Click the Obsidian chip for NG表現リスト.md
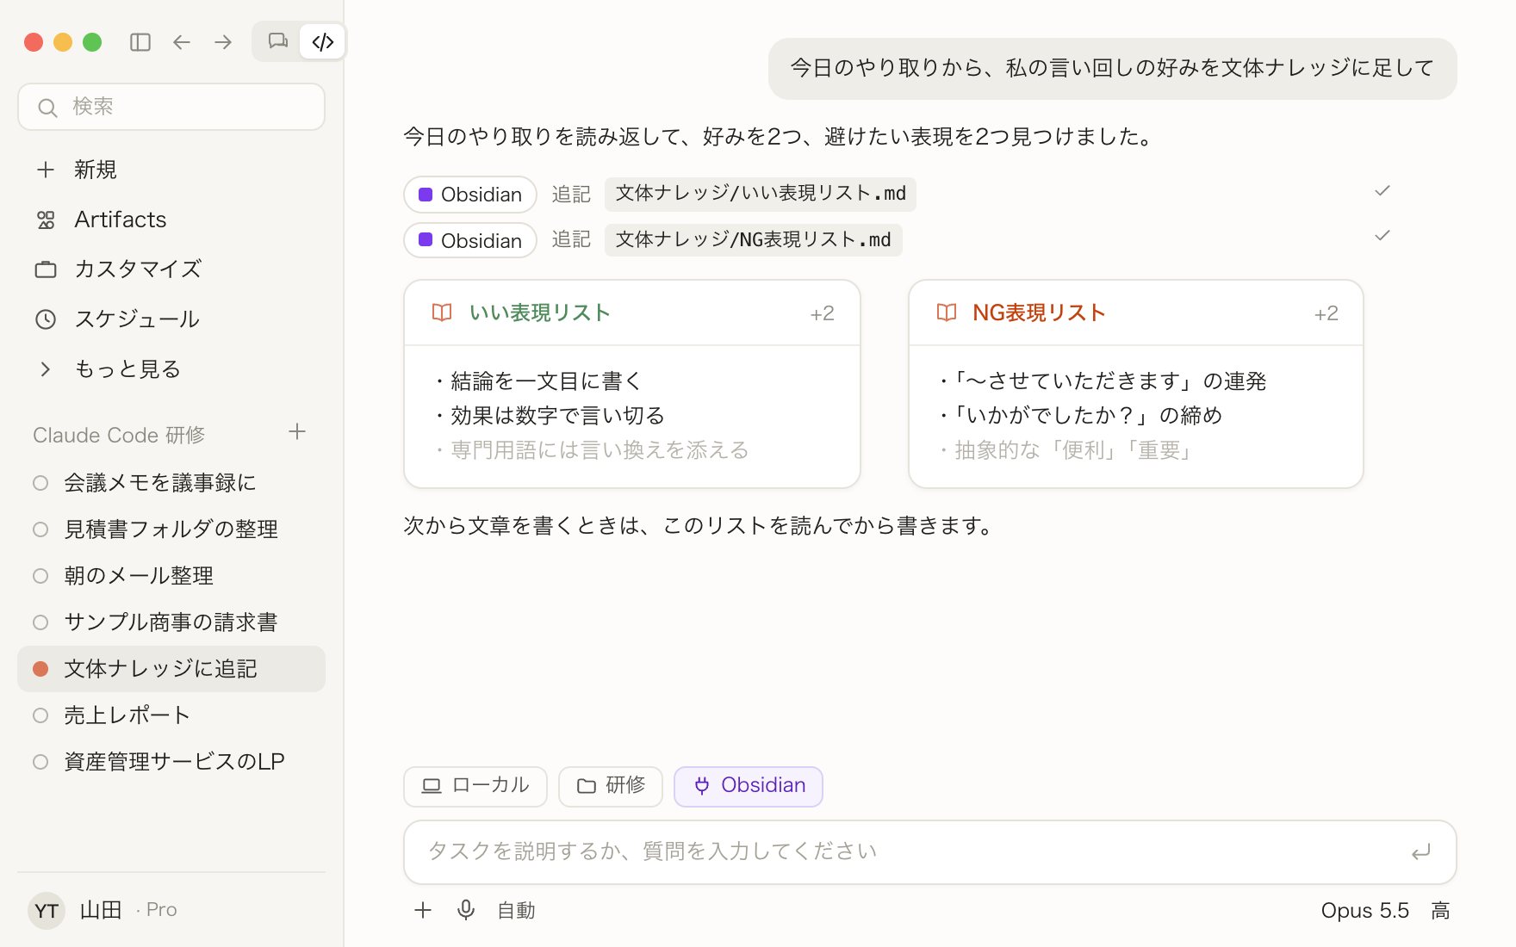 pyautogui.click(x=470, y=240)
